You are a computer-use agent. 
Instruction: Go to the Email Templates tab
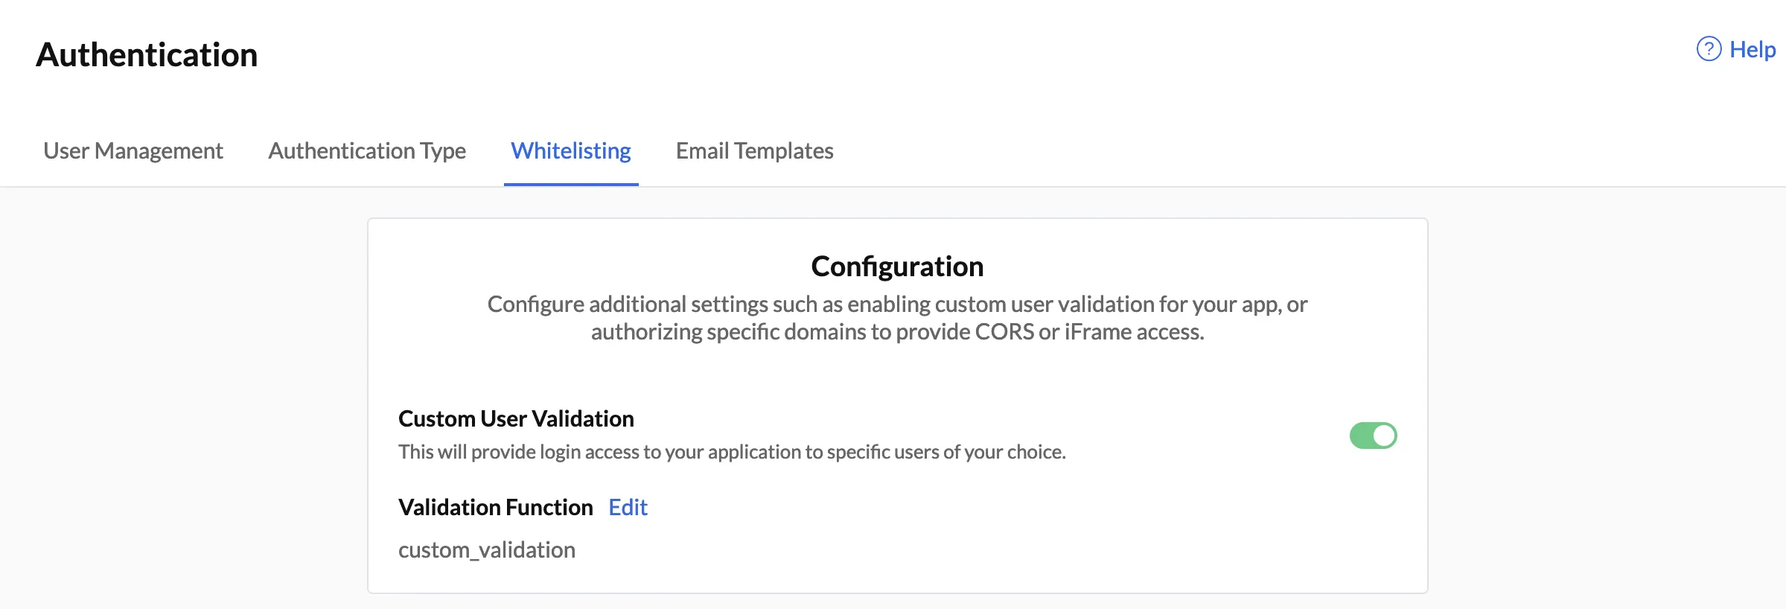click(x=754, y=151)
